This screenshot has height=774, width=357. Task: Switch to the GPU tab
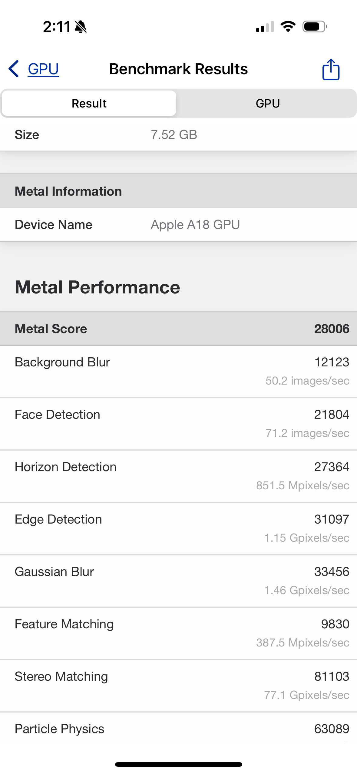pos(268,103)
